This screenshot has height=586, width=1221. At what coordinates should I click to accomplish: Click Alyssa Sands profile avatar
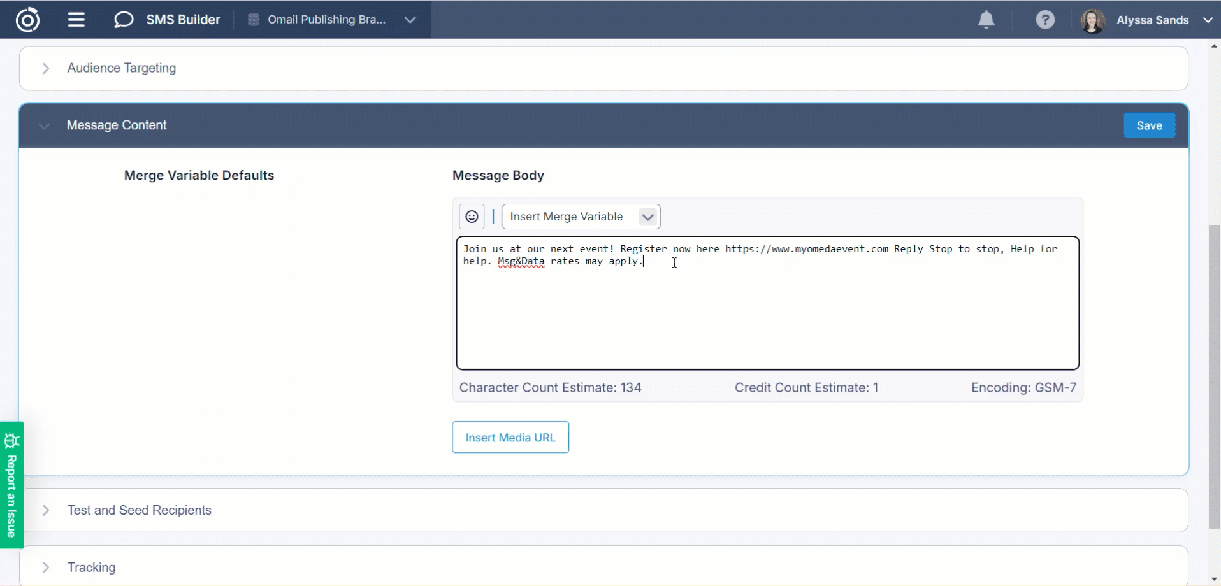coord(1092,20)
